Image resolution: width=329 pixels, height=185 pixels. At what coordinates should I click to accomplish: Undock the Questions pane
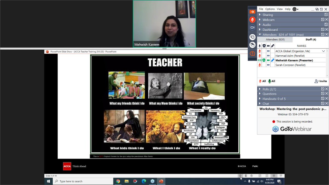coord(323,94)
